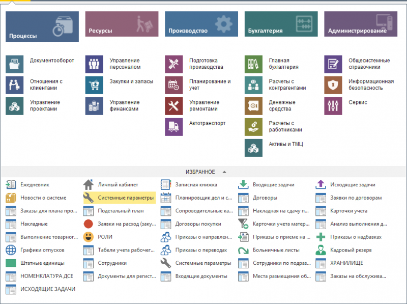Open the Сервис sliders icon

pos(333,106)
